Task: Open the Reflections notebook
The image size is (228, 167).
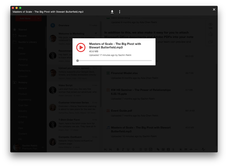Action: (24, 71)
